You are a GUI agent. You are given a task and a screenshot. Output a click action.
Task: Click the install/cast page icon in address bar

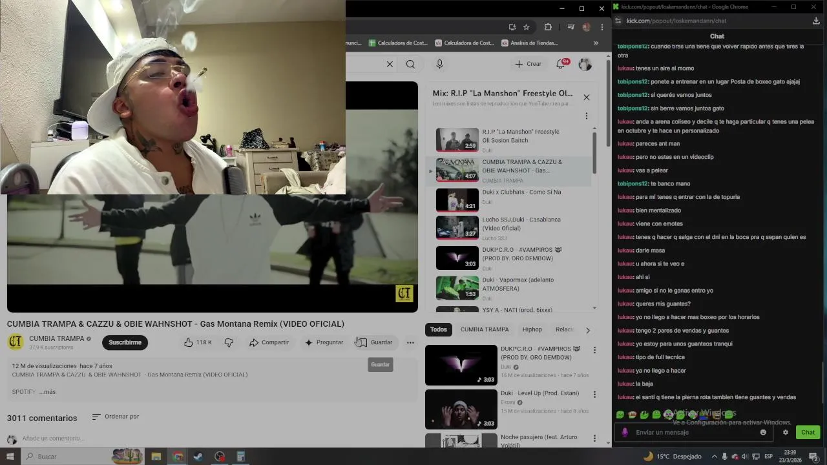[x=512, y=27]
